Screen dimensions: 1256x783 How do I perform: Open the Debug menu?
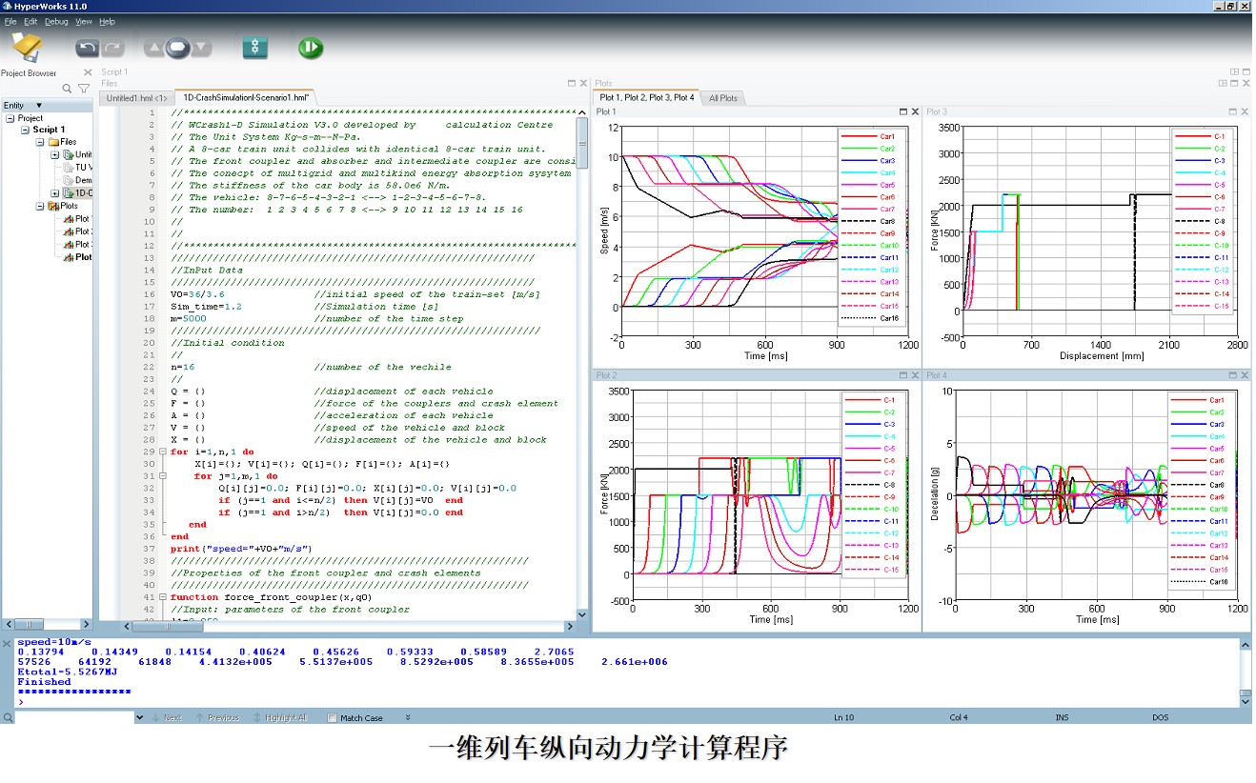click(57, 21)
